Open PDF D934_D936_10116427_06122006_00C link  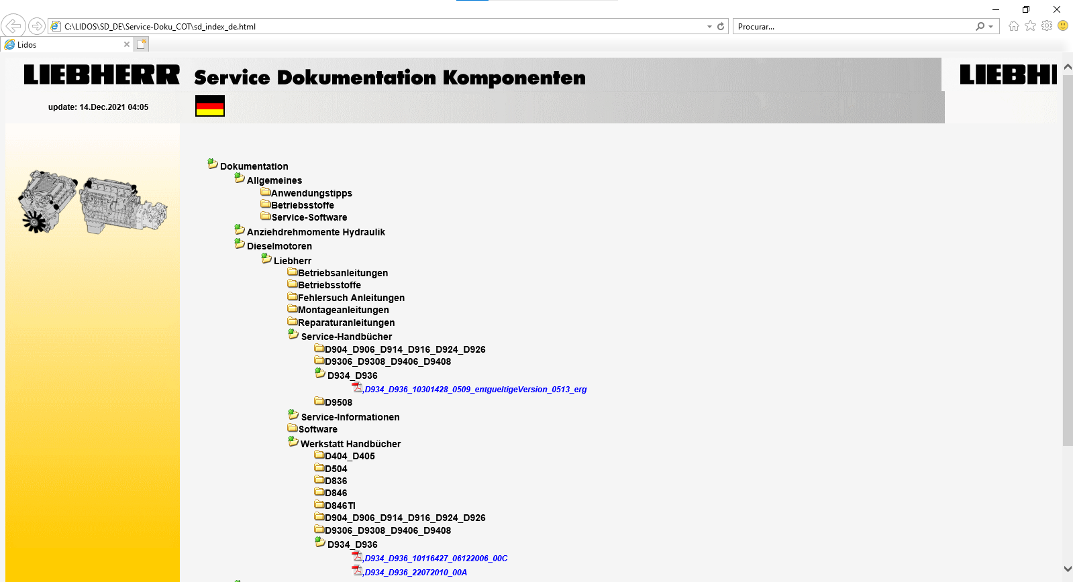click(x=436, y=559)
